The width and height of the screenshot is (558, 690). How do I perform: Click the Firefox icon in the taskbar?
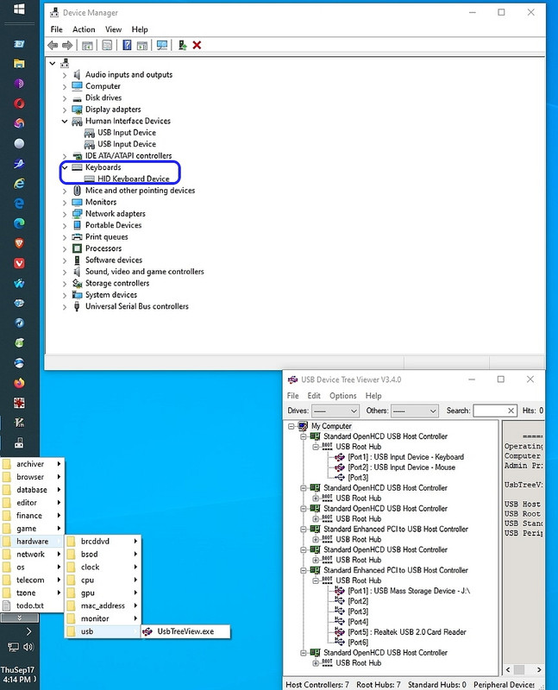[x=19, y=383]
